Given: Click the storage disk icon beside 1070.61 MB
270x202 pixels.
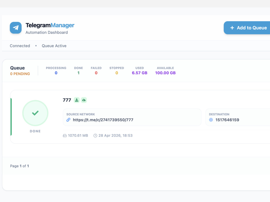Looking at the screenshot, I should tap(65, 136).
